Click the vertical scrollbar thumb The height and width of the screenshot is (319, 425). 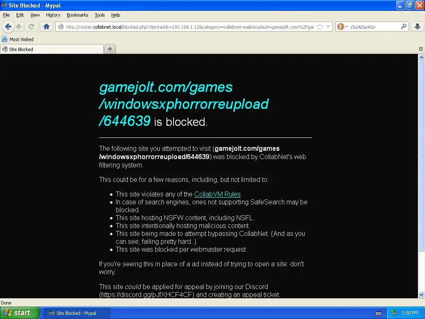pos(421,156)
